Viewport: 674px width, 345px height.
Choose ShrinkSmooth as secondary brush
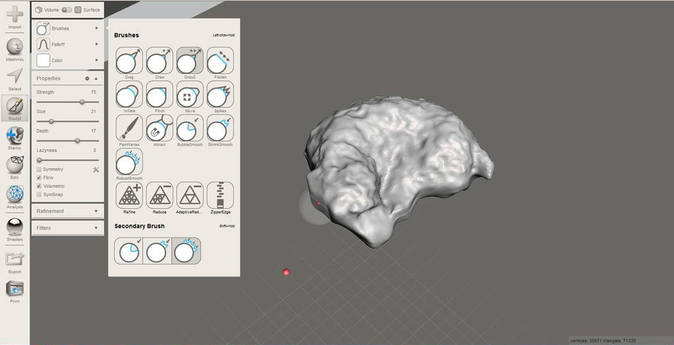pyautogui.click(x=157, y=251)
